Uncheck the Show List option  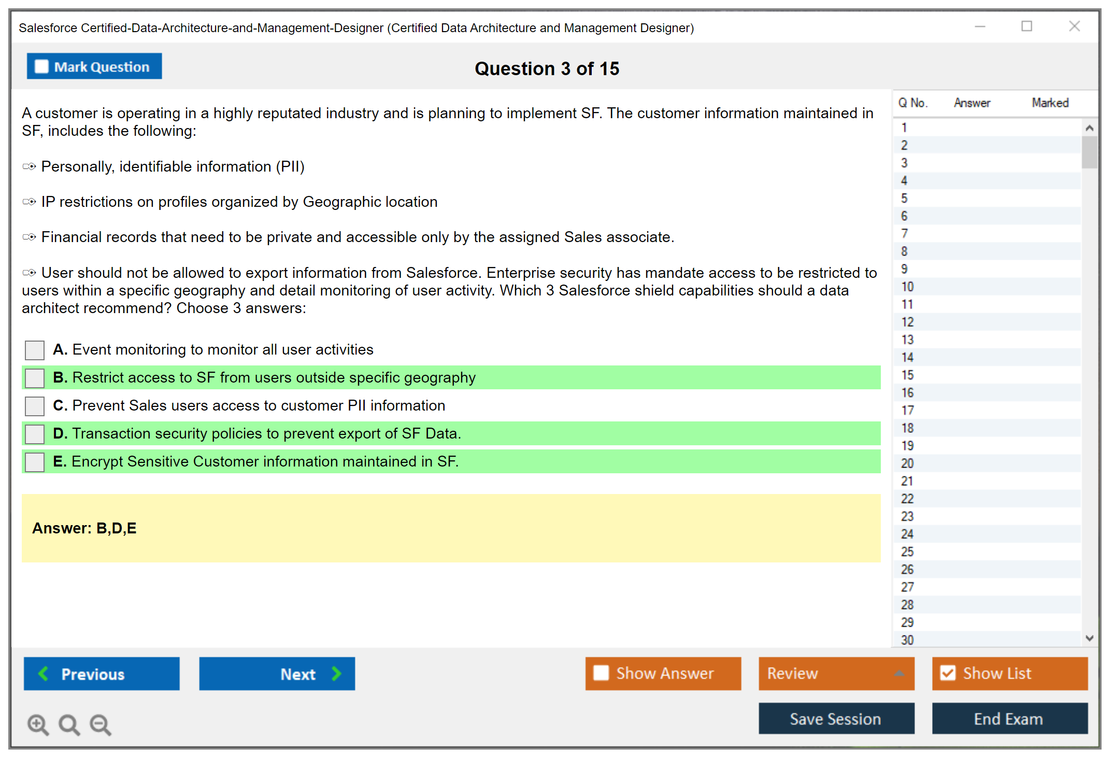tap(948, 673)
